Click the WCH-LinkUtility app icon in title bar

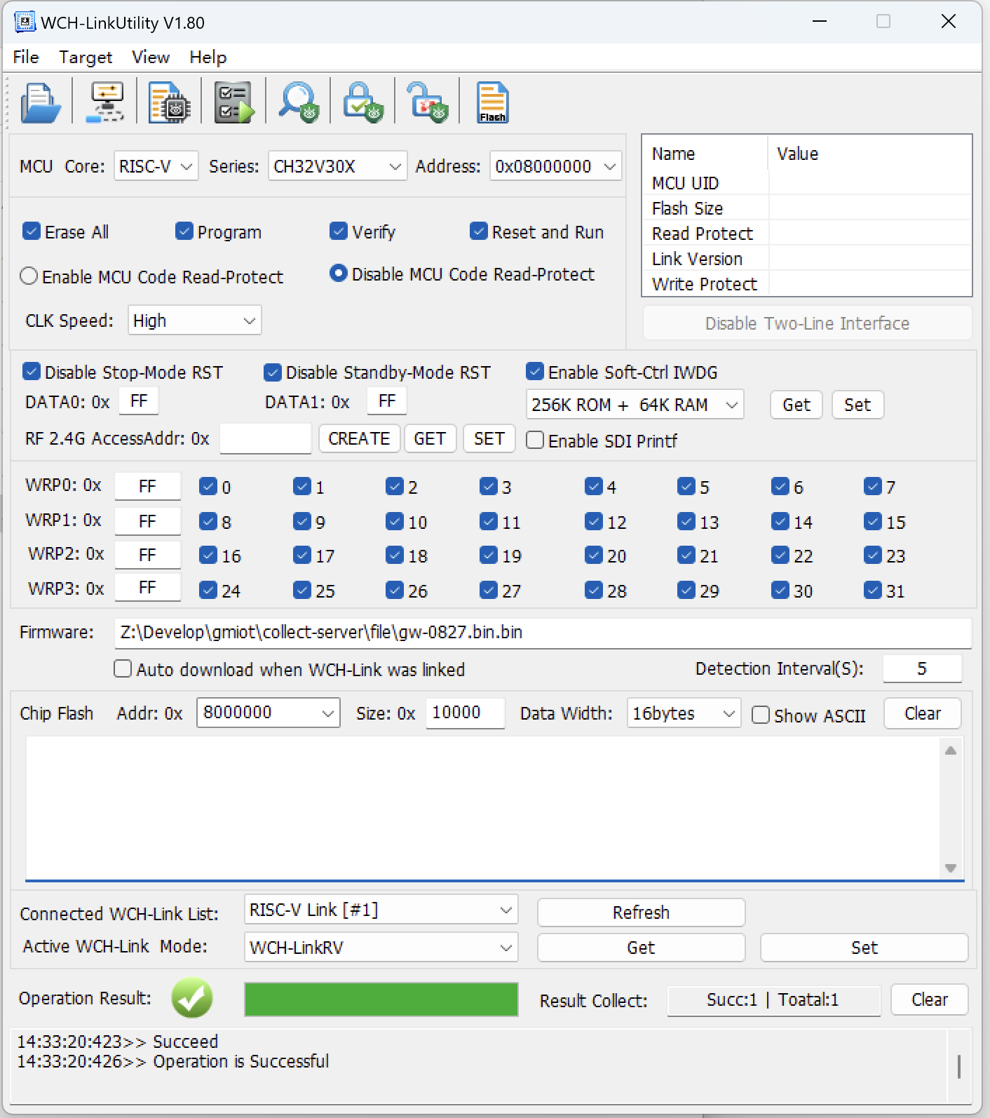(x=25, y=22)
